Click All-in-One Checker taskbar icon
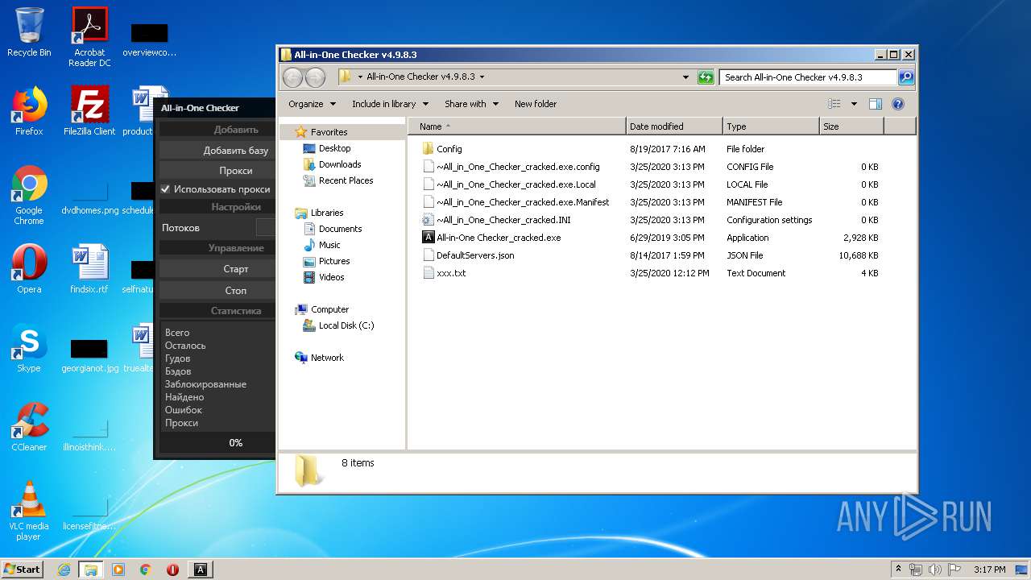 pos(201,570)
